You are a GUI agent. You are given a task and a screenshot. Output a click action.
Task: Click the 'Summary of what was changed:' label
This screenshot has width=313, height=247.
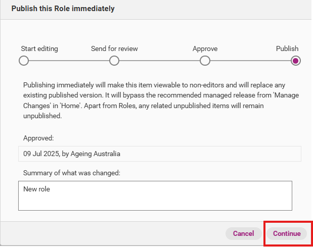point(71,173)
